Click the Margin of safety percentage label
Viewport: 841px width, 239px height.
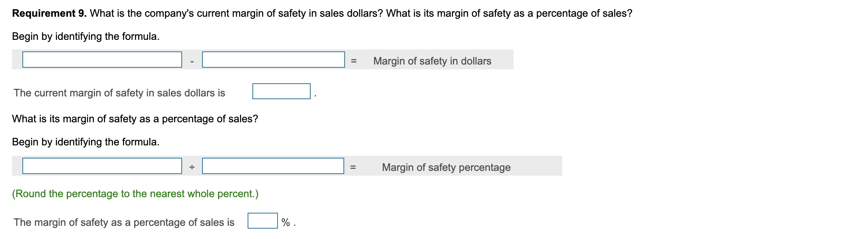click(x=446, y=168)
